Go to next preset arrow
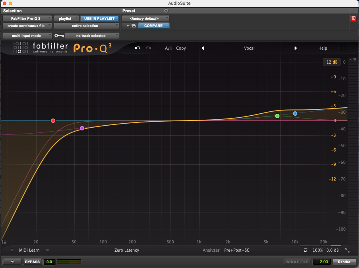359x268 pixels. point(295,48)
